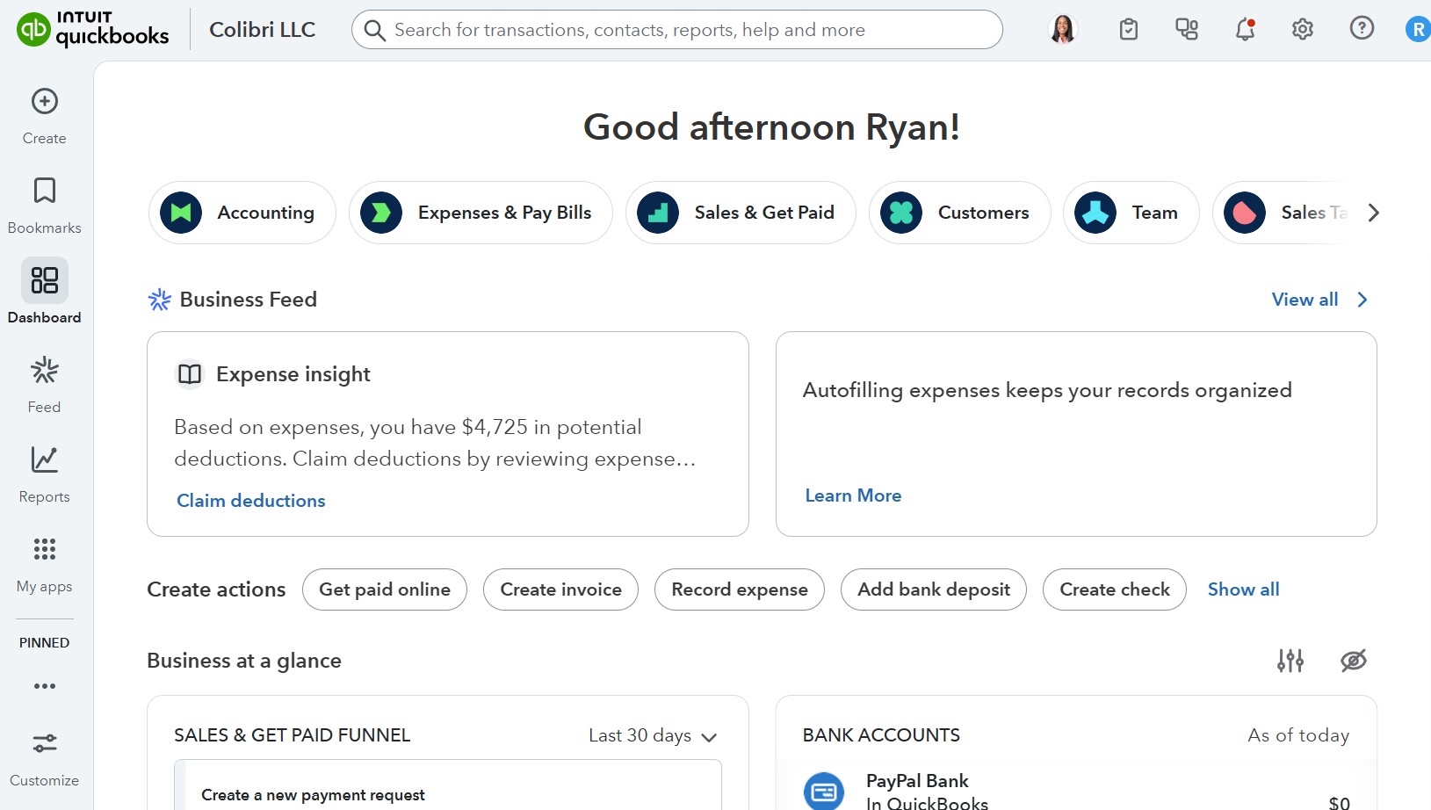Click the Business Feed sparkle icon

click(159, 300)
